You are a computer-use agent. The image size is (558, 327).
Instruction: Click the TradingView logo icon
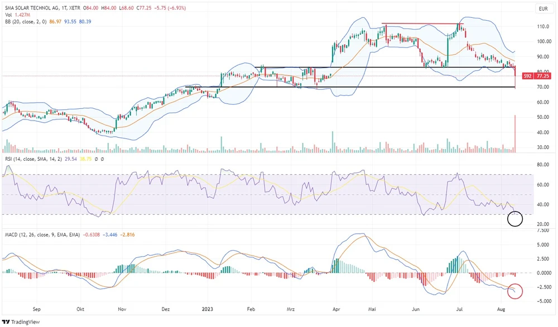6,322
